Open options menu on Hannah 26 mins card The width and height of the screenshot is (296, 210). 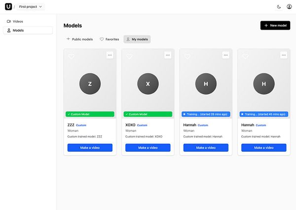(226, 55)
